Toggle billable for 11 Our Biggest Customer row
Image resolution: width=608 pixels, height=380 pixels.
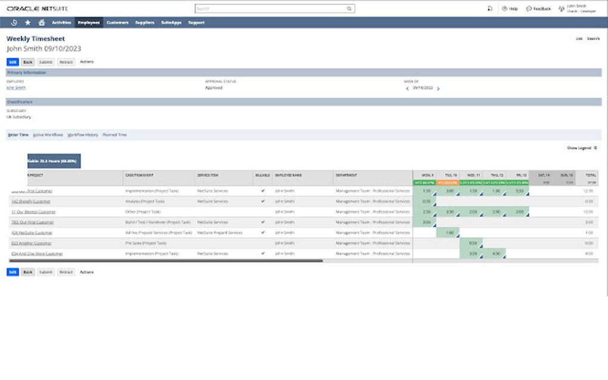(263, 210)
